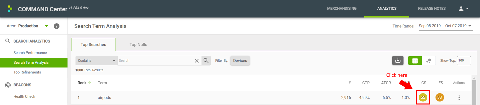Image resolution: width=480 pixels, height=105 pixels.
Task: Switch to table view icon
Action: click(x=415, y=60)
